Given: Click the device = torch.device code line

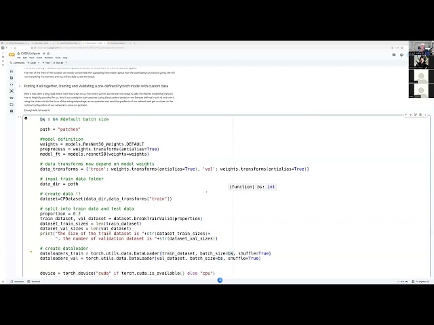Looking at the screenshot, I should pyautogui.click(x=127, y=274).
